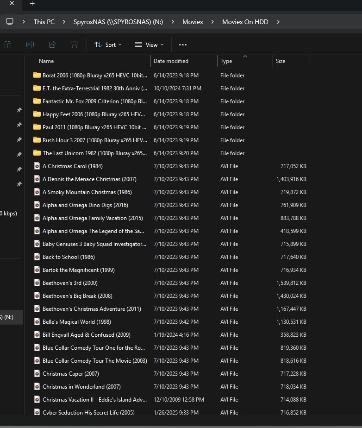Click the Share icon in the toolbar
This screenshot has height=428, width=362.
point(52,44)
